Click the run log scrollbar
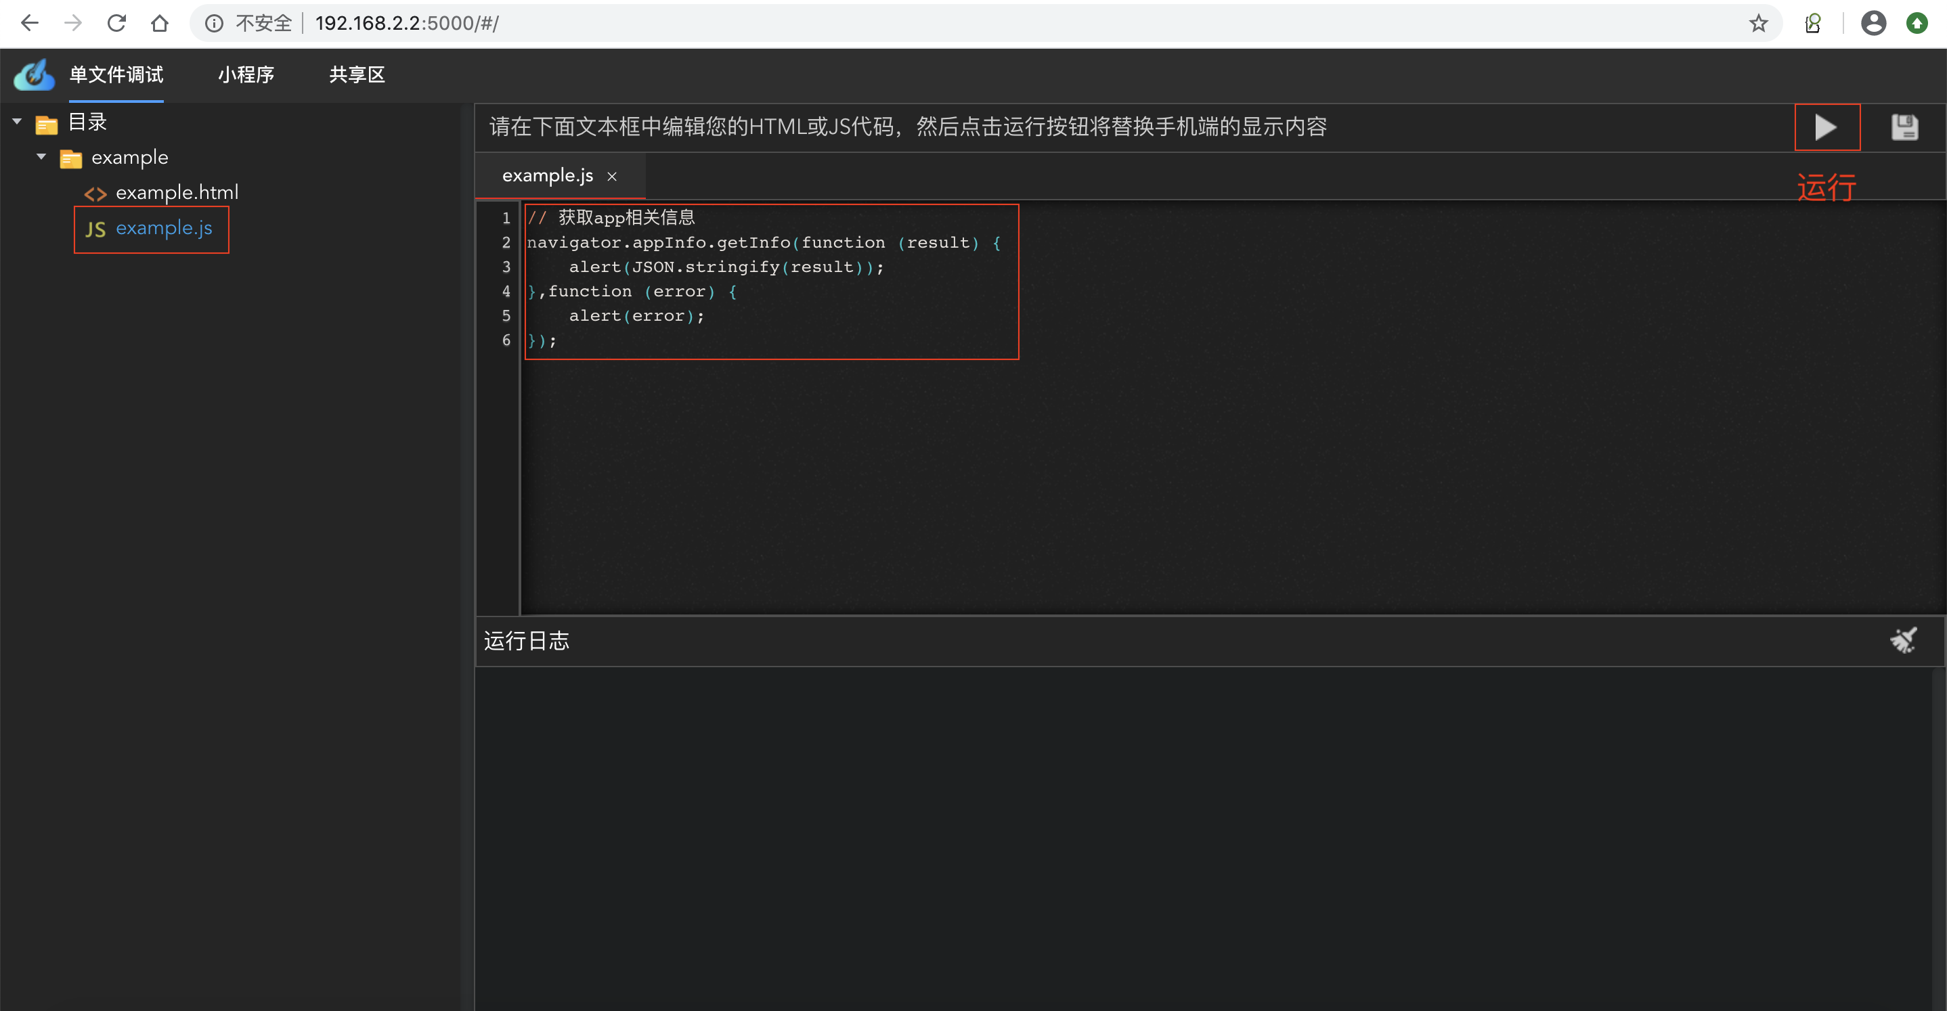The image size is (1947, 1011). (x=1939, y=837)
